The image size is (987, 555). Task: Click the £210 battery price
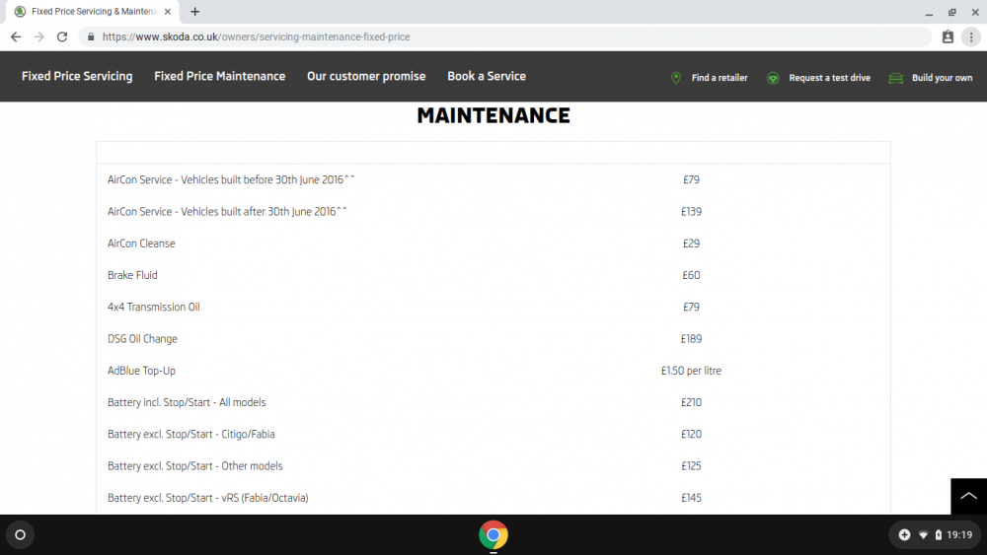click(691, 402)
